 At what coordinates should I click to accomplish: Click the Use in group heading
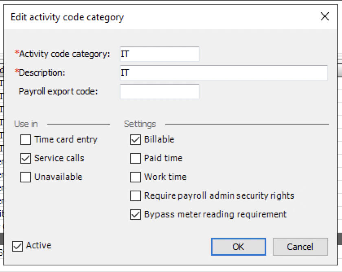(26, 124)
